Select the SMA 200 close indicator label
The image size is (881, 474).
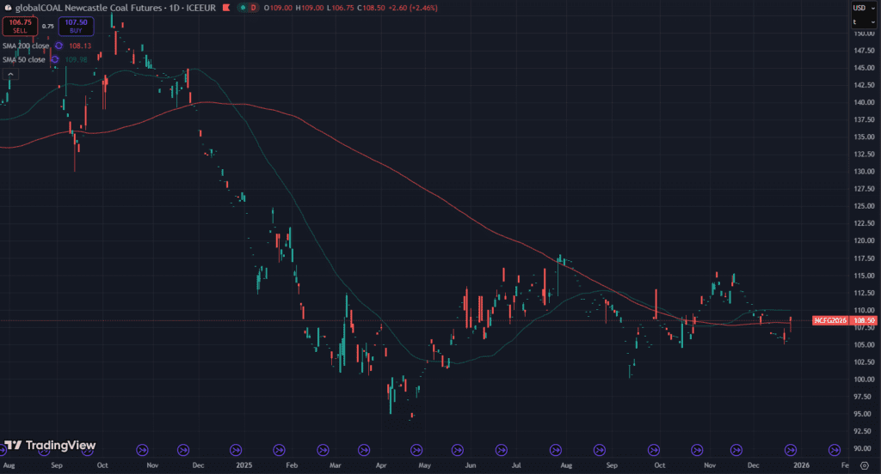[x=25, y=46]
